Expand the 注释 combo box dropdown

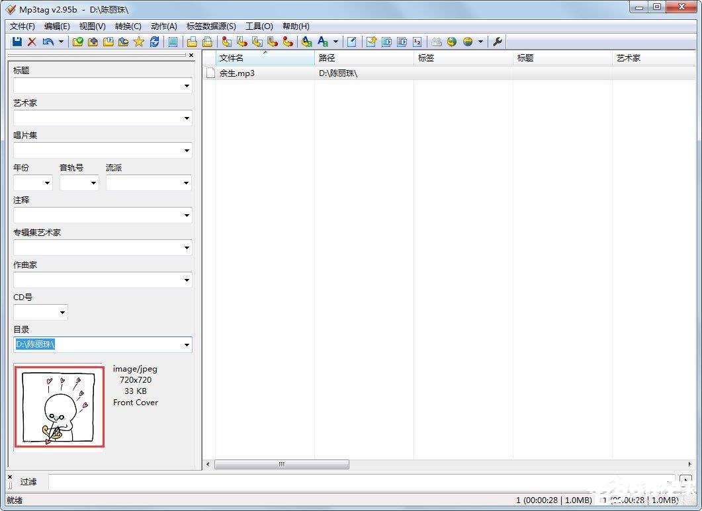[x=187, y=216]
